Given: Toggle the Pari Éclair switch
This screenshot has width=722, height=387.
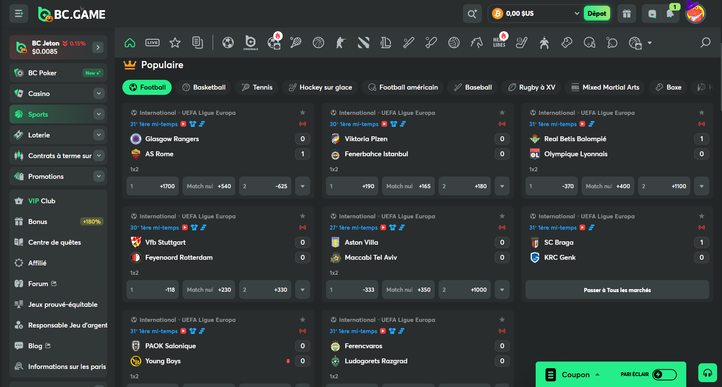Looking at the screenshot, I should [664, 374].
